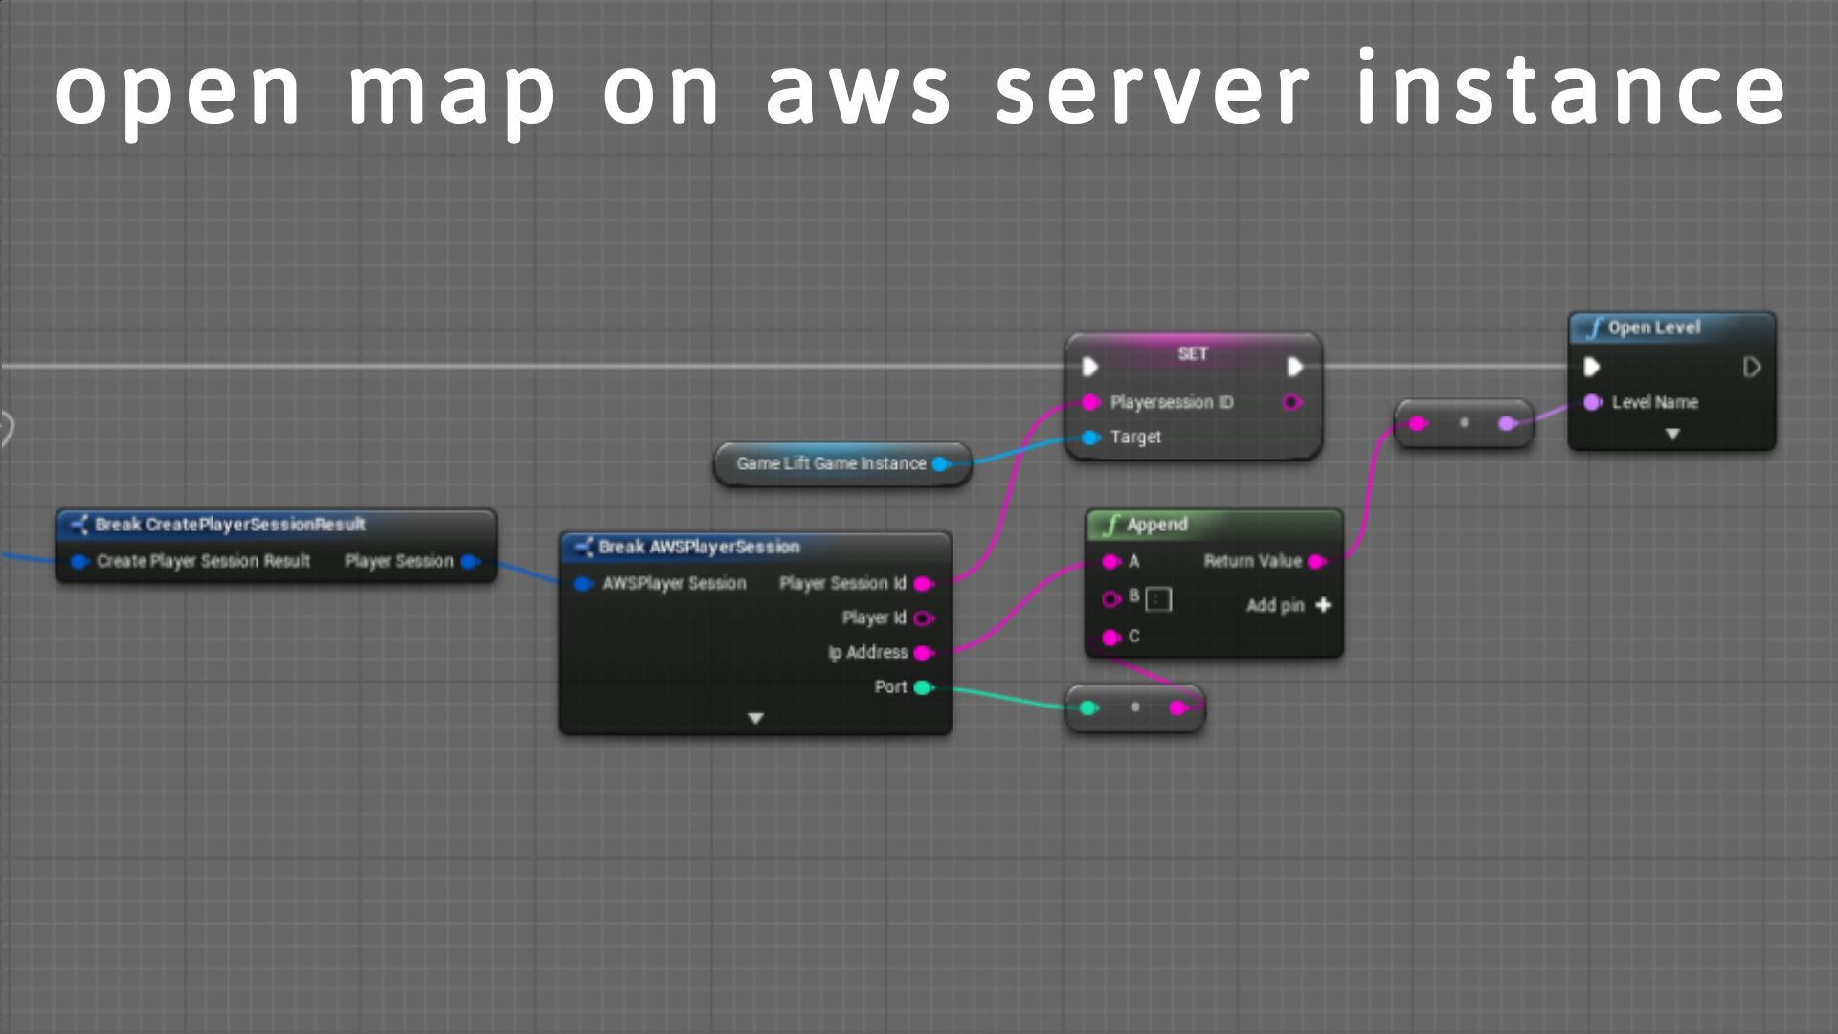1838x1034 pixels.
Task: Click the Ip Address output pin
Action: pos(924,653)
